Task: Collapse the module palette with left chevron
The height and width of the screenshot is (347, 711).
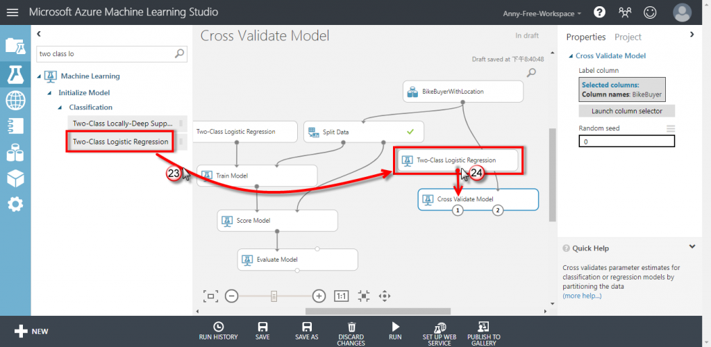Action: (39, 33)
